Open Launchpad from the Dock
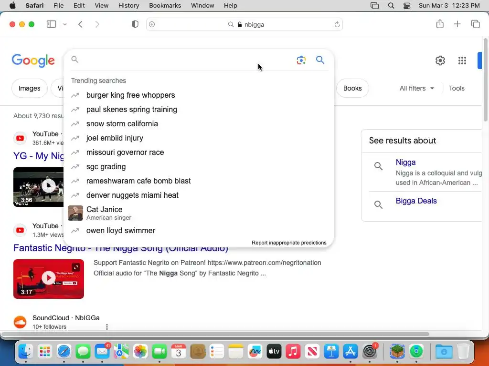 pyautogui.click(x=45, y=352)
